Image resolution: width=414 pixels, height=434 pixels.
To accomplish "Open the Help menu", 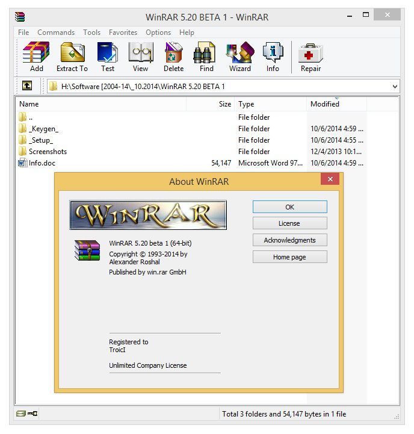I will point(187,33).
